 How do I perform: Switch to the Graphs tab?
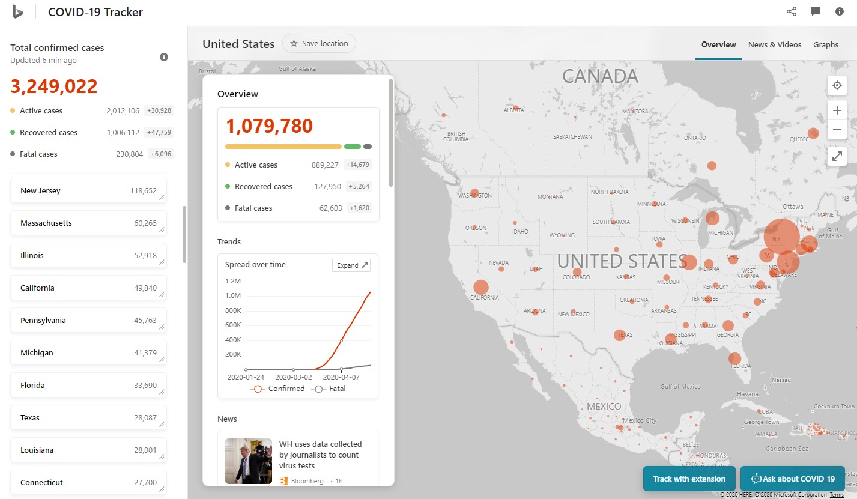pos(826,45)
